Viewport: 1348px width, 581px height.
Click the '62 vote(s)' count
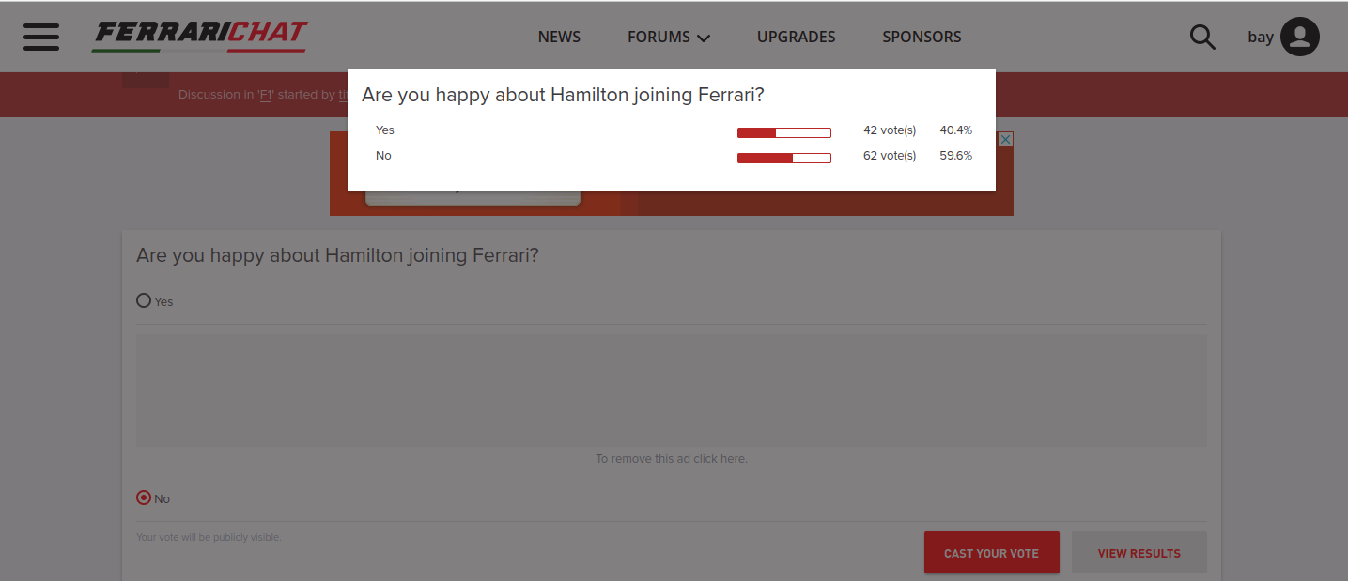[x=890, y=156]
